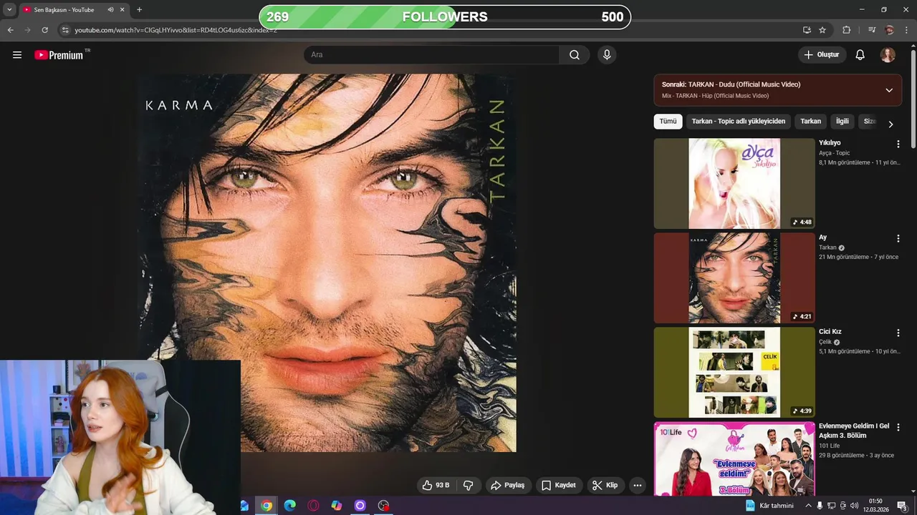Screen dimensions: 917x515
Task: Expand the Sonraki mix playlist panel
Action: [889, 90]
